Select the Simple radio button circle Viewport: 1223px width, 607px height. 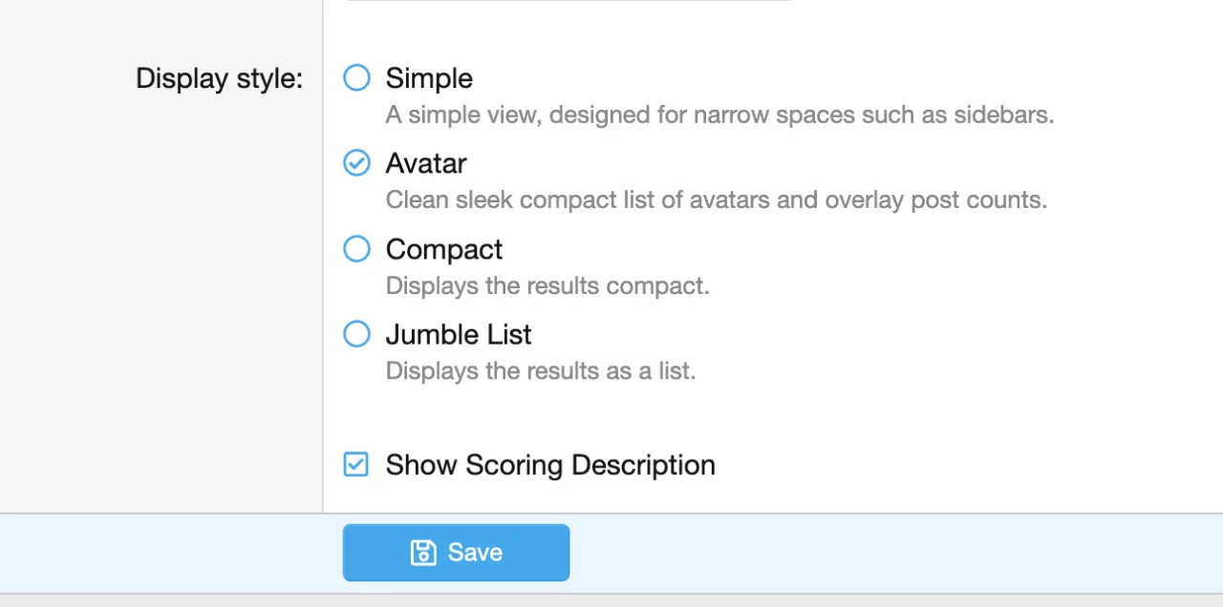(x=356, y=78)
